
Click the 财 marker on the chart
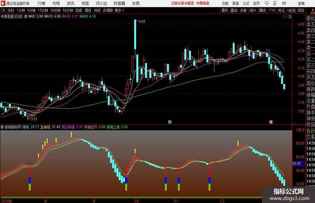pos(170,122)
